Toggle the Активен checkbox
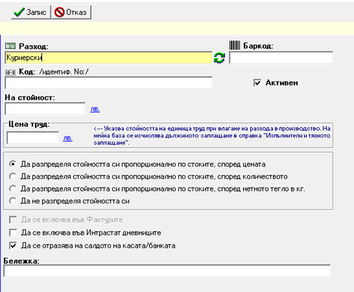This screenshot has width=354, height=292. 257,83
